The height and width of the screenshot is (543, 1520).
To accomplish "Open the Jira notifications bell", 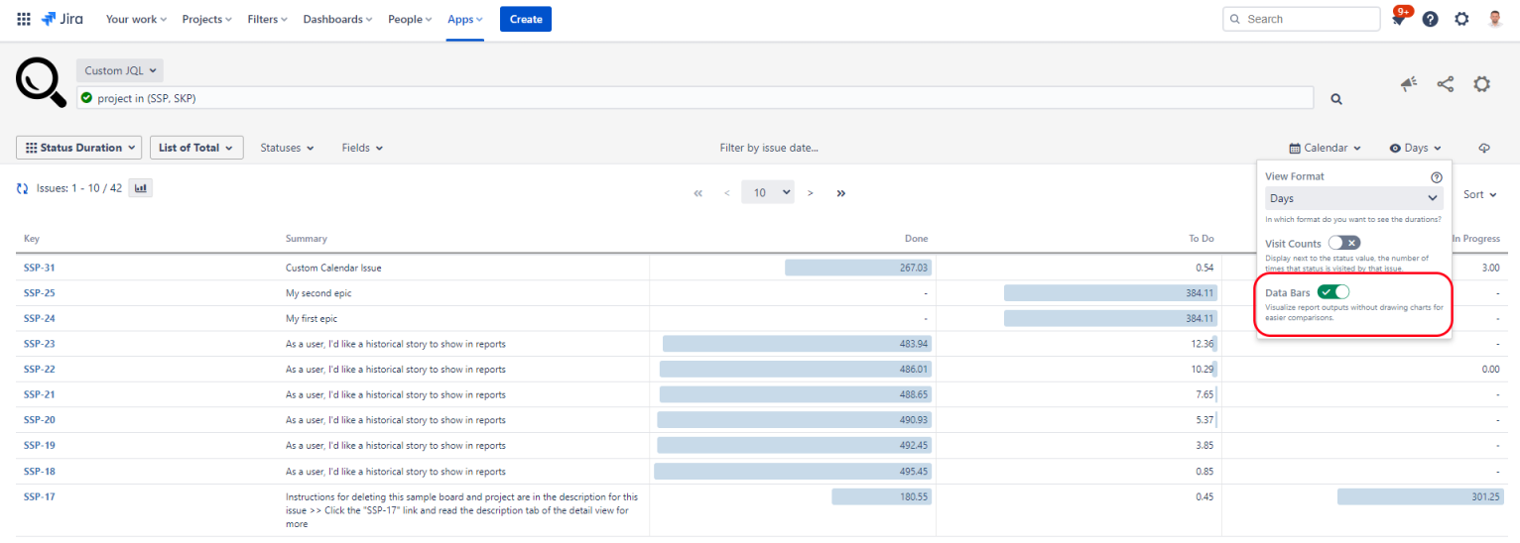I will [1399, 19].
